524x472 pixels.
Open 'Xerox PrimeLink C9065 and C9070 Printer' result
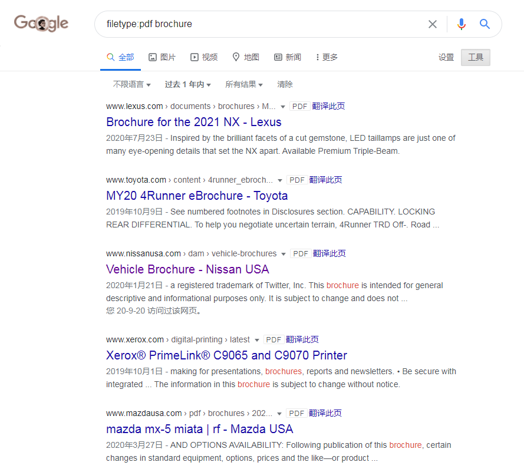point(226,355)
